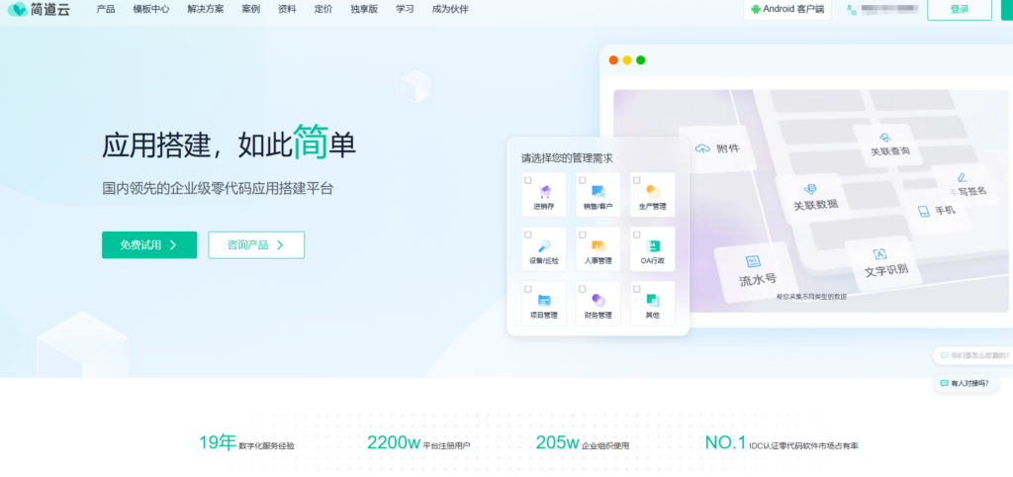This screenshot has width=1013, height=477.
Task: Click the 关联查询 icon
Action: click(885, 138)
